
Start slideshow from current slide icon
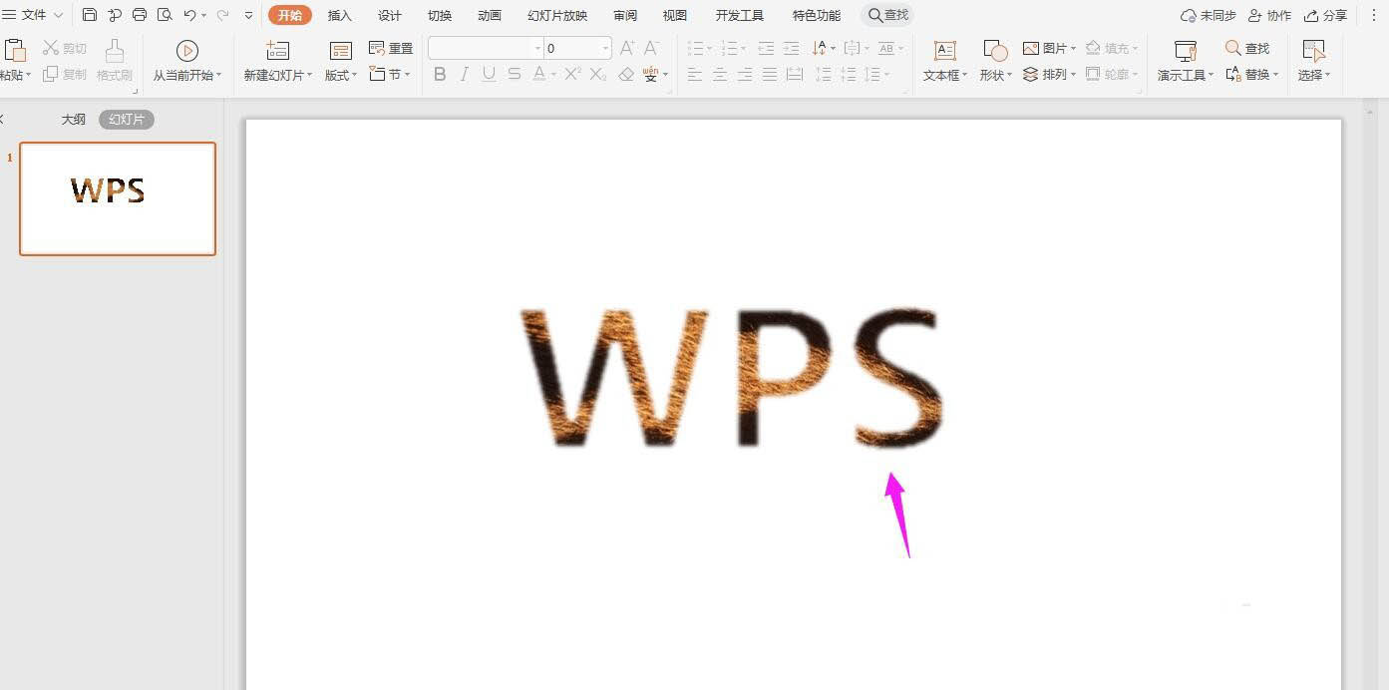(x=187, y=51)
